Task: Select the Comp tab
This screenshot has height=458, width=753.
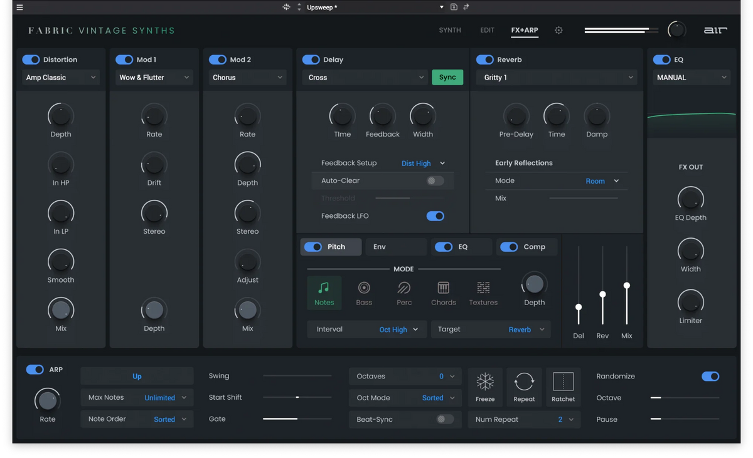Action: point(526,247)
